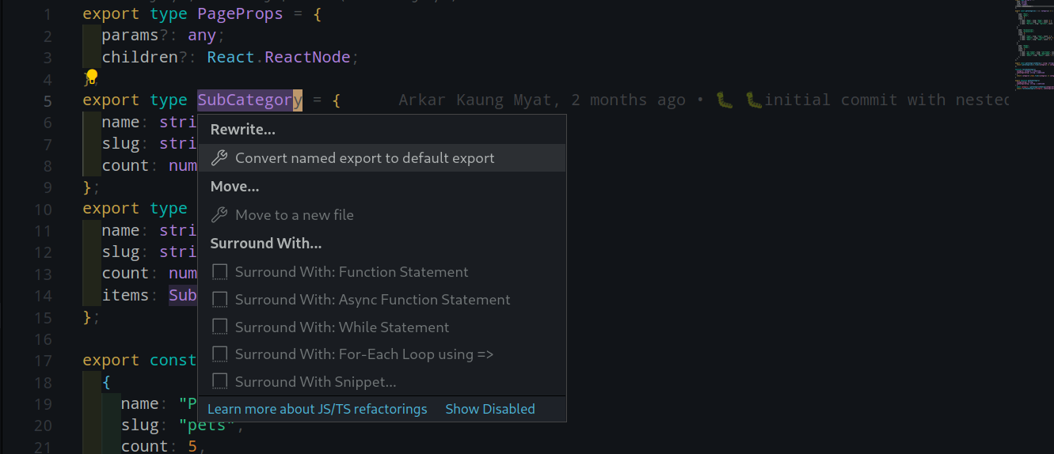The image size is (1054, 454).
Task: Click the Rewrite... section header
Action: 243,130
